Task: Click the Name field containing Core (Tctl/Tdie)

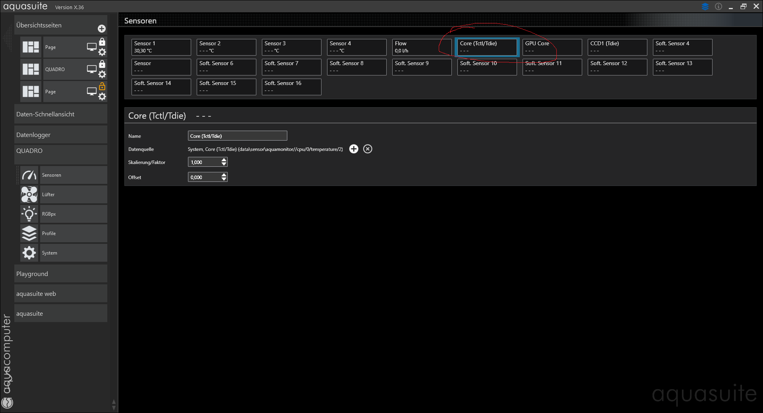Action: pos(238,136)
